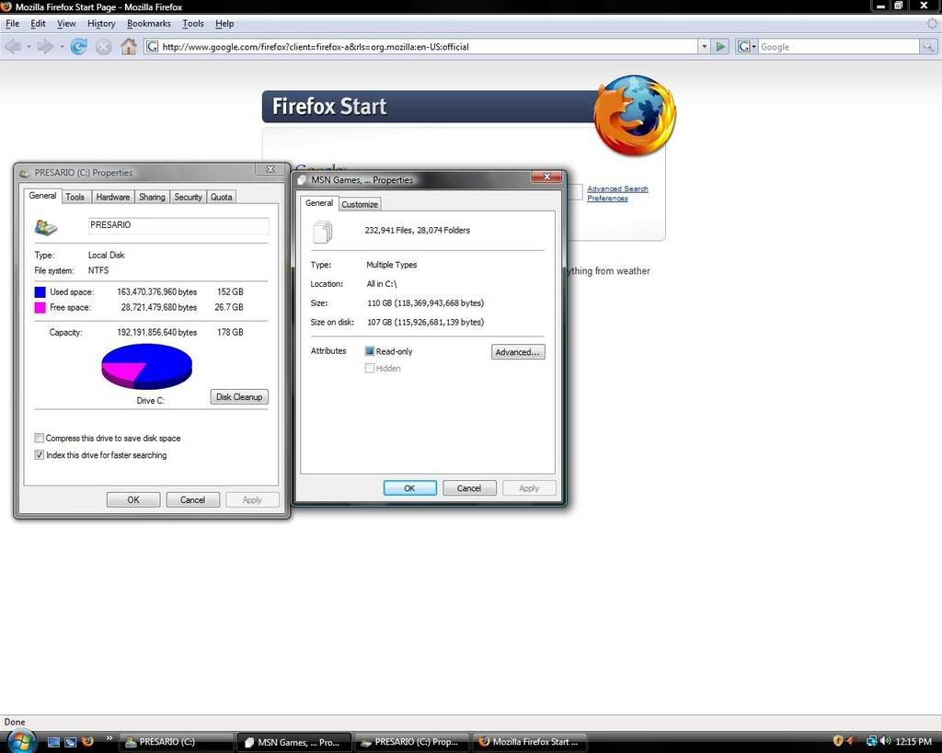
Task: Switch to MSN Games, ... Pro... taskbar button
Action: pyautogui.click(x=295, y=742)
